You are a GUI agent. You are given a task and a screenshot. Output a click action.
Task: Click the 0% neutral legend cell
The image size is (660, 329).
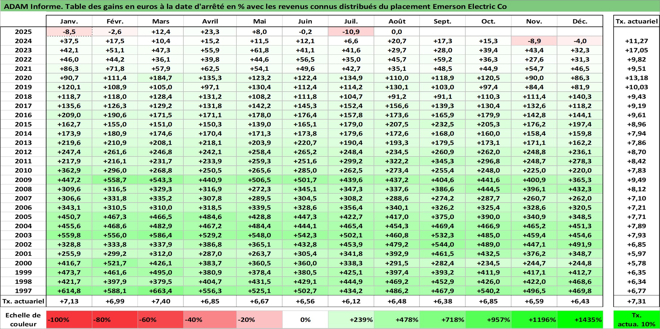tap(305, 320)
